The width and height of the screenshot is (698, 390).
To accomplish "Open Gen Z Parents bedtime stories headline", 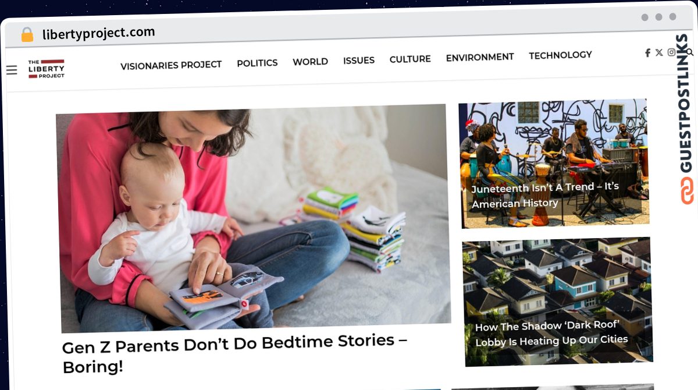I will point(234,354).
